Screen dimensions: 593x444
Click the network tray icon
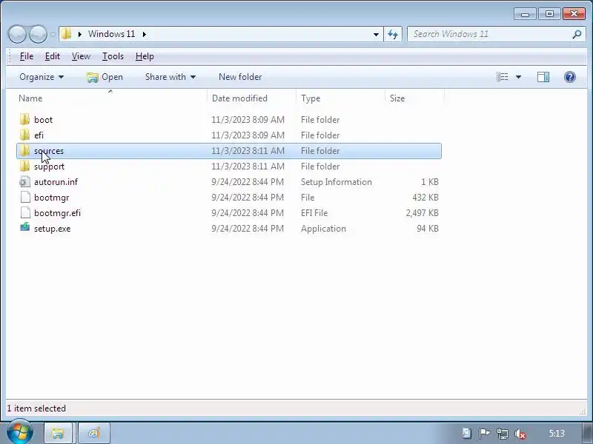click(x=503, y=434)
